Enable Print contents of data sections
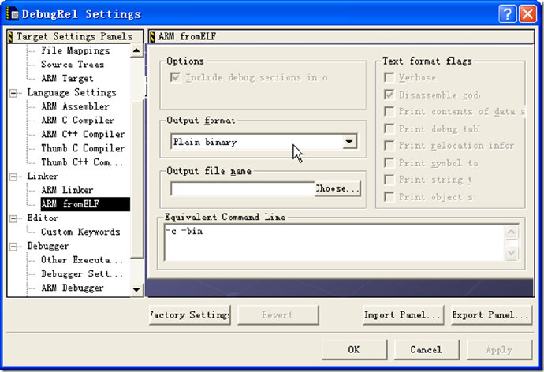544x372 pixels. pyautogui.click(x=389, y=111)
